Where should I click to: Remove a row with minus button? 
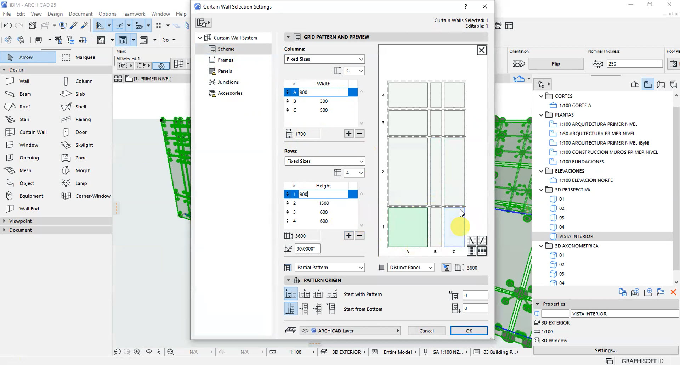(x=359, y=236)
